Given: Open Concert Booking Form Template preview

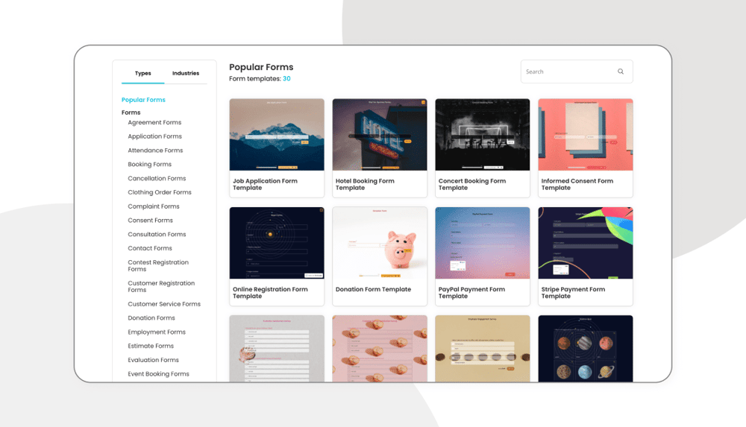Looking at the screenshot, I should point(483,135).
